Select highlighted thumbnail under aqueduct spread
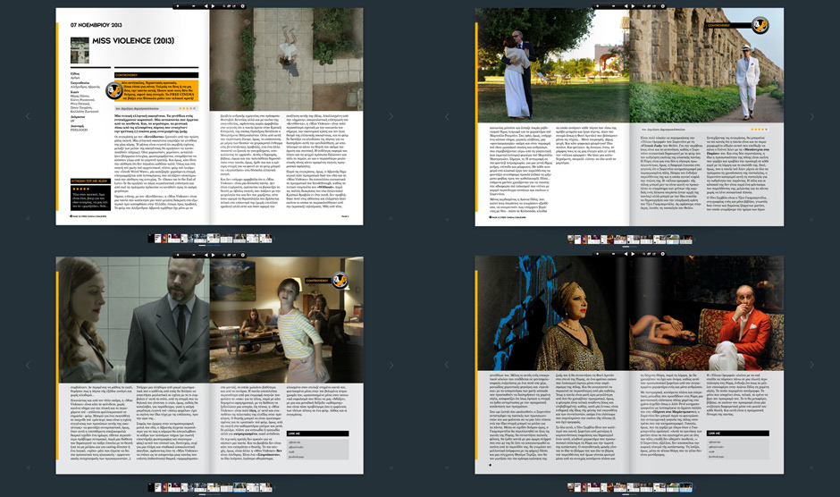Image resolution: width=840 pixels, height=497 pixels. click(673, 240)
